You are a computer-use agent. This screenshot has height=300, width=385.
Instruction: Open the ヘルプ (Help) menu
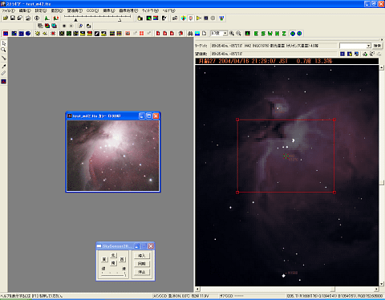(169, 10)
